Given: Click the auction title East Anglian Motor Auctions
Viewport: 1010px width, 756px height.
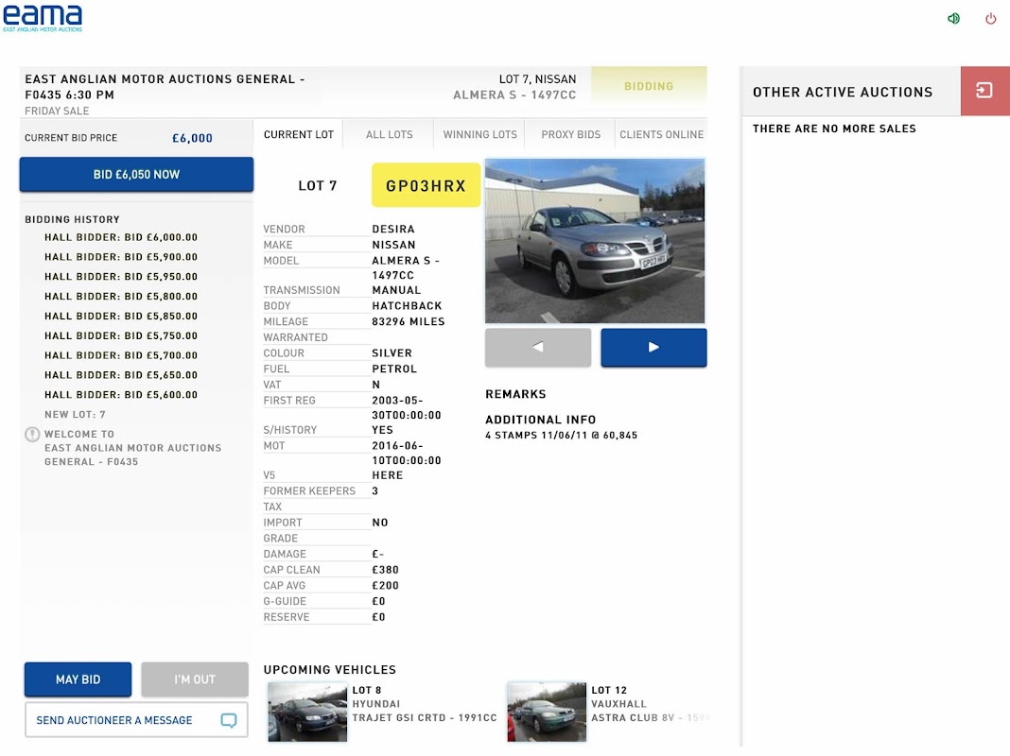Looking at the screenshot, I should (x=165, y=87).
